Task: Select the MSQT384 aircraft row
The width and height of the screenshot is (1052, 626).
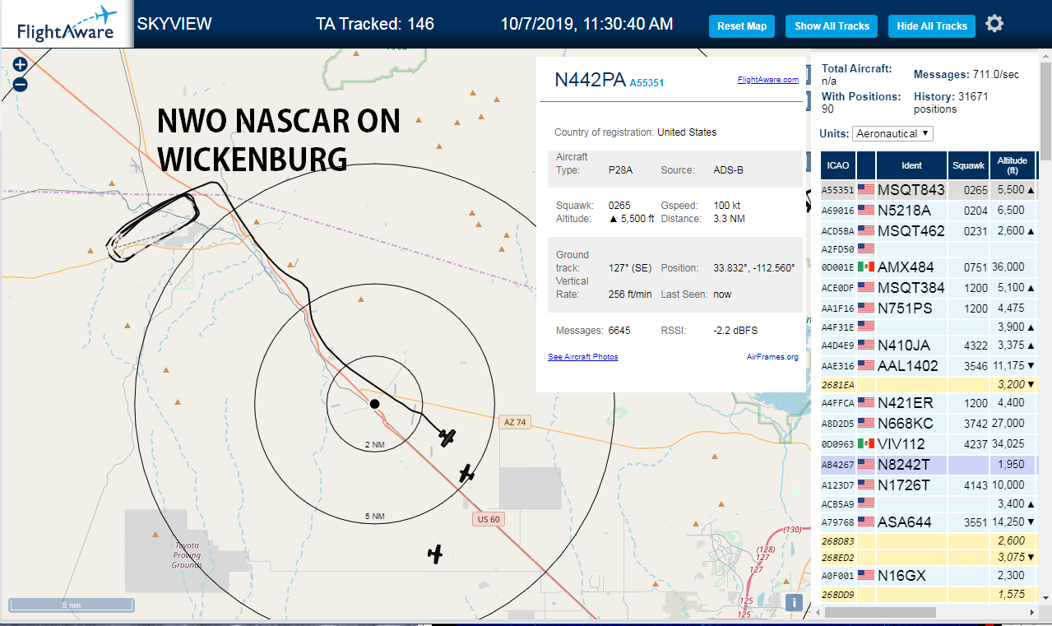Action: (928, 288)
